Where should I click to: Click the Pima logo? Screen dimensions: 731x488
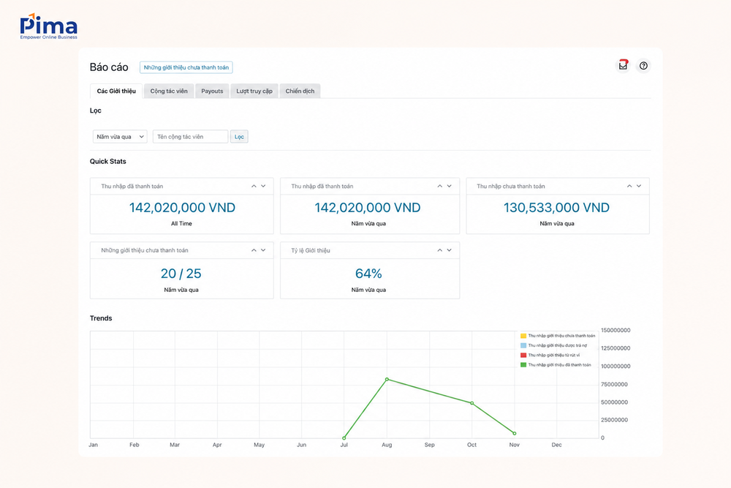coord(48,26)
